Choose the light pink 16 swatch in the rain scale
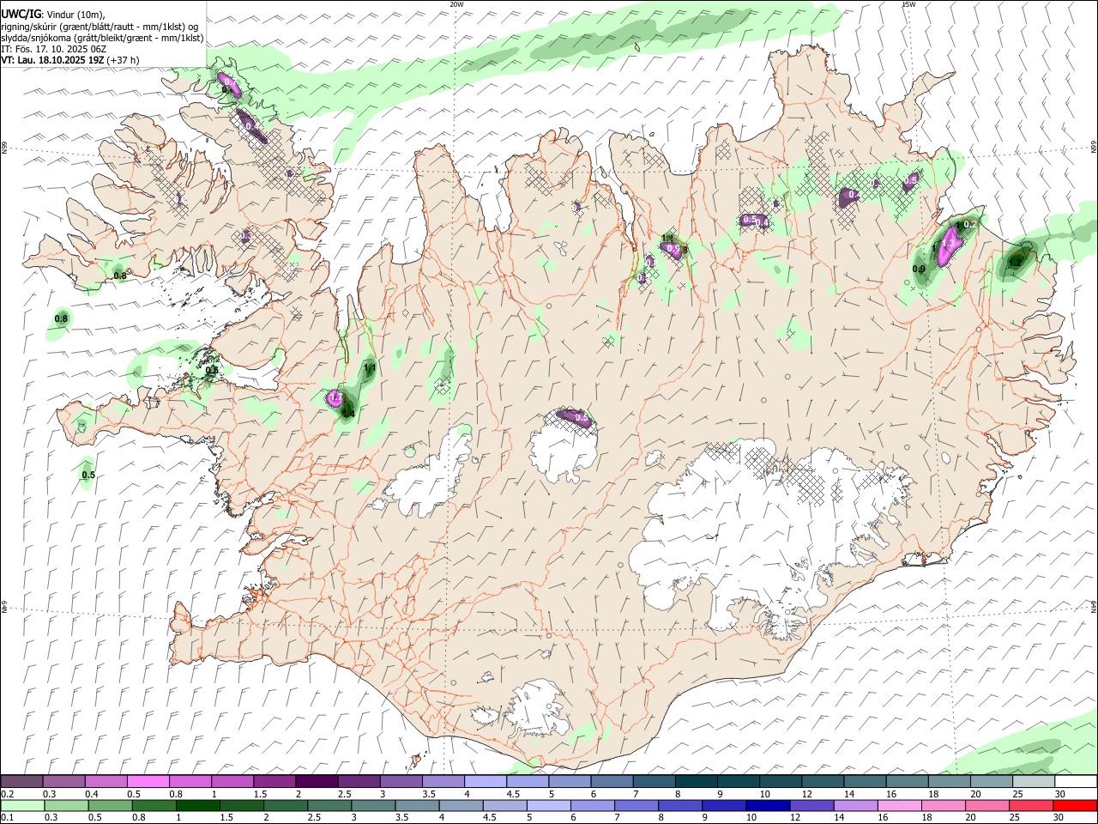Screen dimensions: 1098x824 [x=899, y=806]
